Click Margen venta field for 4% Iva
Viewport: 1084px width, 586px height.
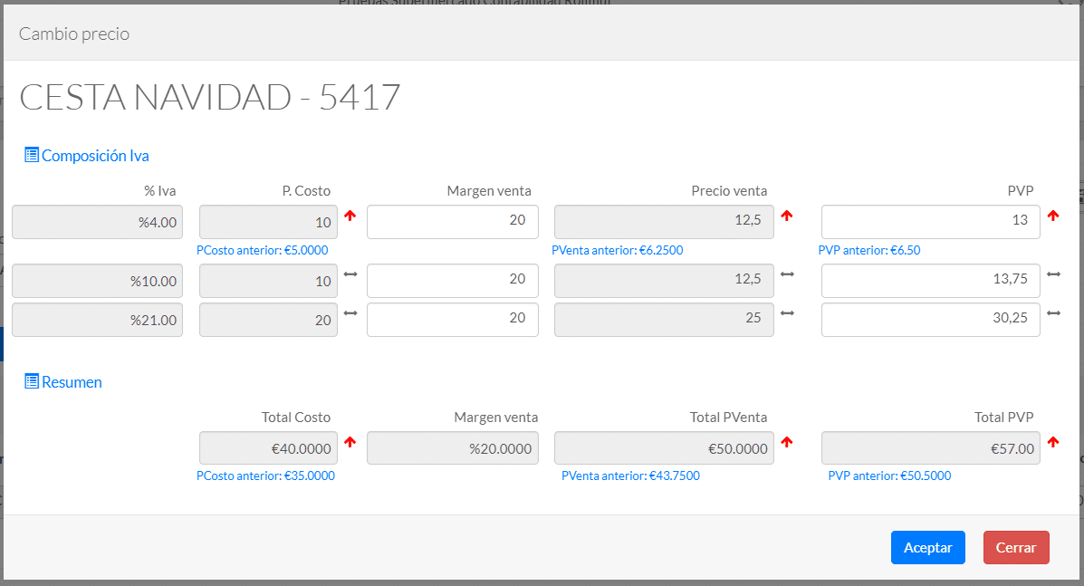pyautogui.click(x=452, y=222)
